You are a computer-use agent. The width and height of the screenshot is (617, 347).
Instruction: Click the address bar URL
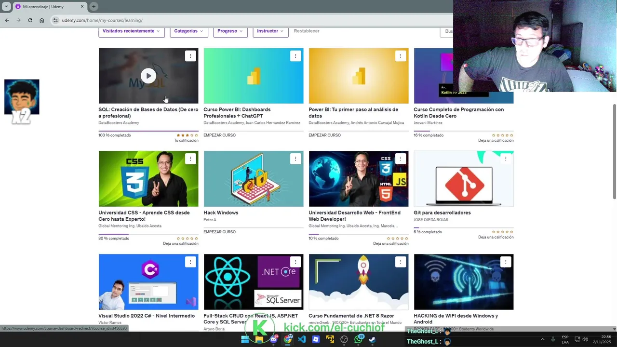click(102, 20)
